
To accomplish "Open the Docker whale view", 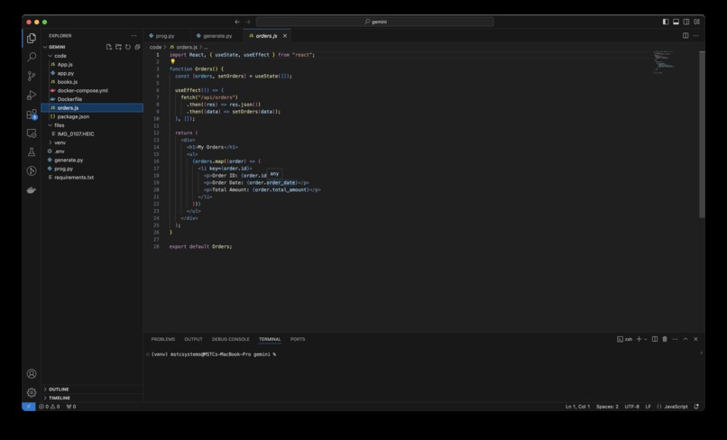I will [x=32, y=190].
